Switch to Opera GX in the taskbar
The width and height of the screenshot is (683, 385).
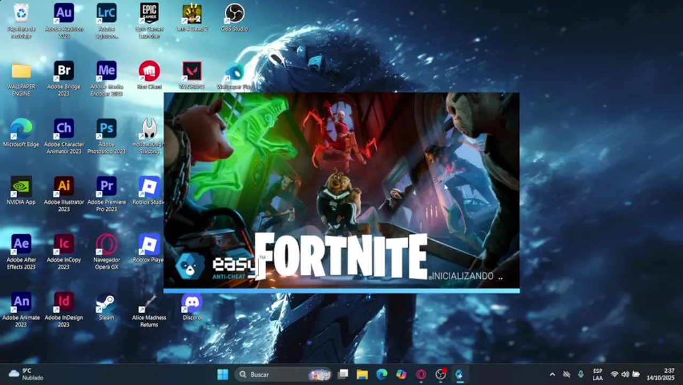[x=421, y=374]
